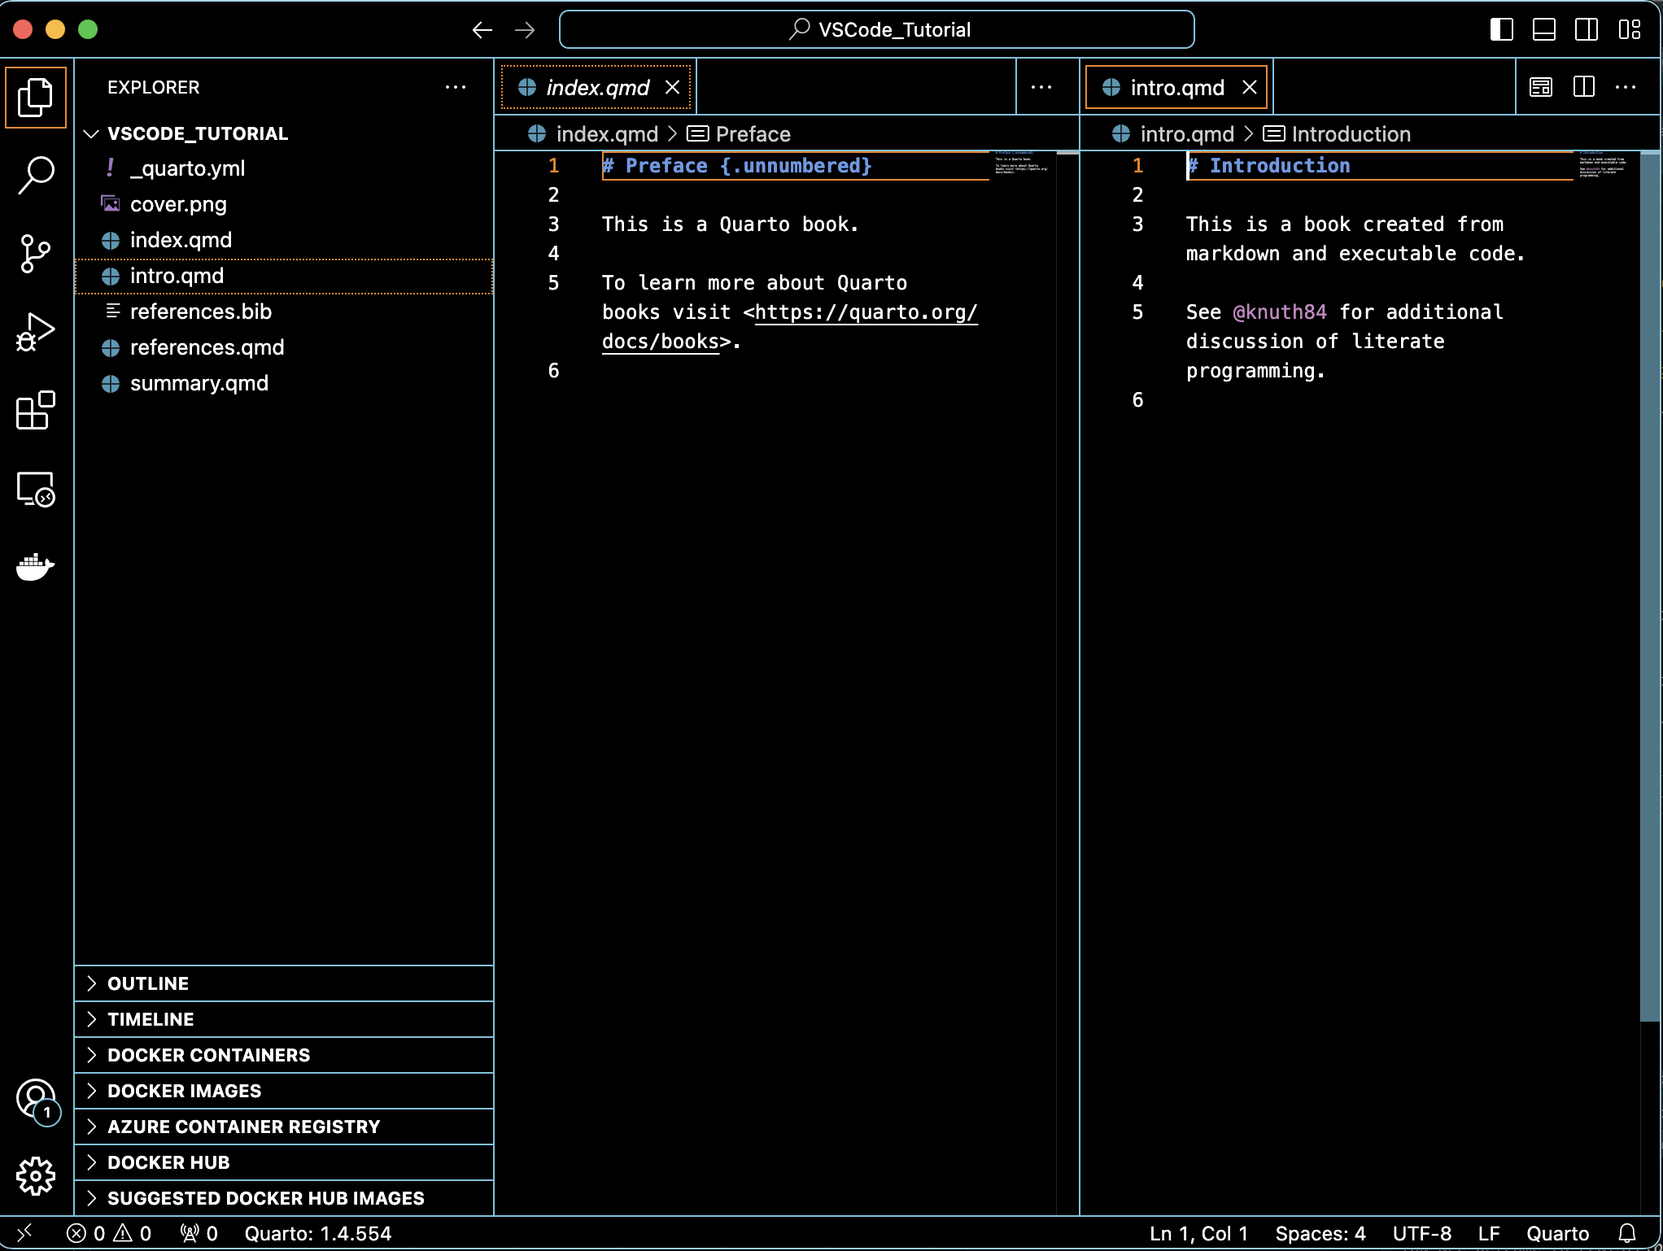Switch to the index.qmd tab

click(x=596, y=87)
